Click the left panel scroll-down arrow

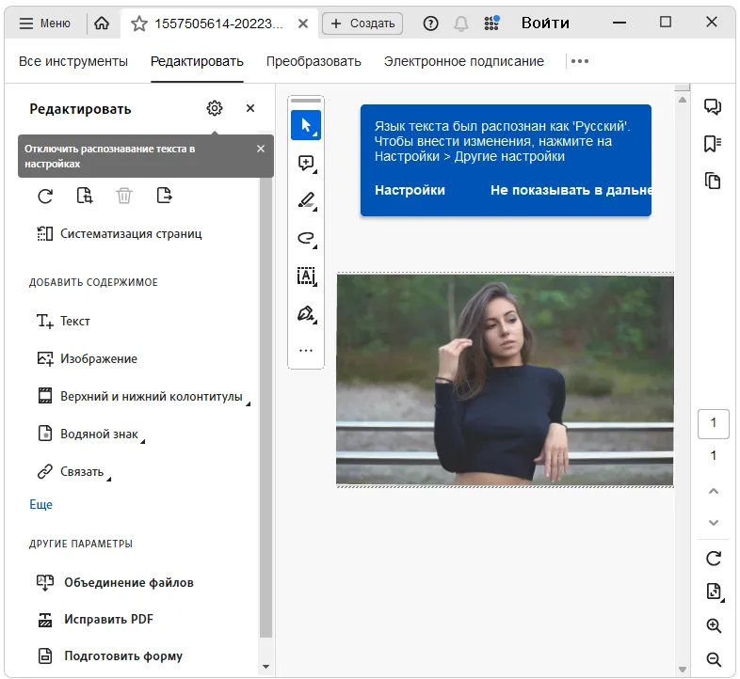(266, 667)
